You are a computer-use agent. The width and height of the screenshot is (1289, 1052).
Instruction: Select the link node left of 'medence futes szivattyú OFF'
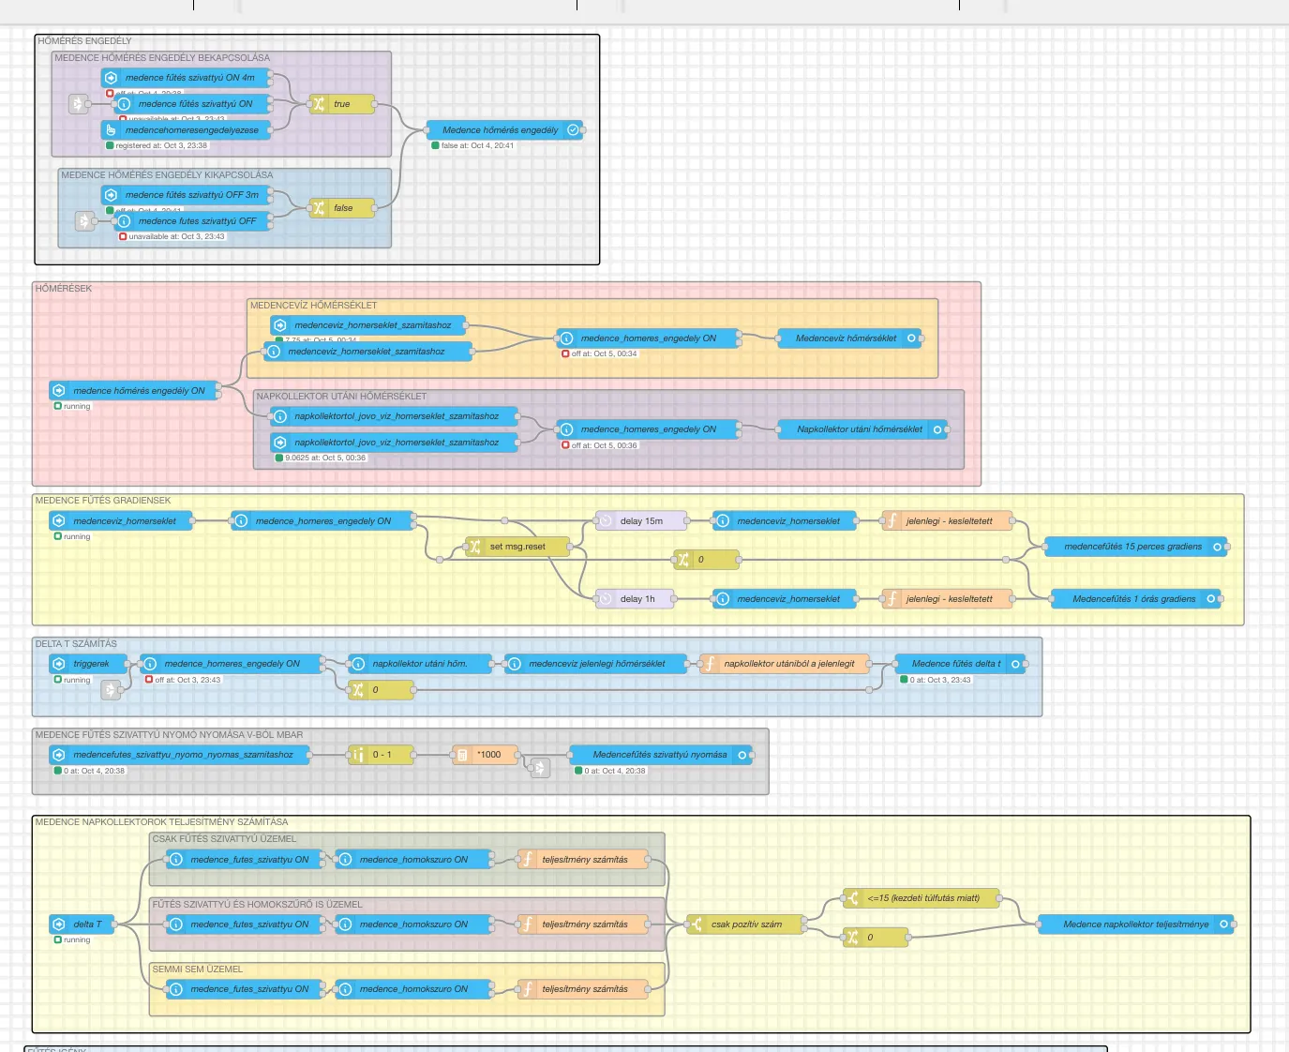tap(84, 221)
